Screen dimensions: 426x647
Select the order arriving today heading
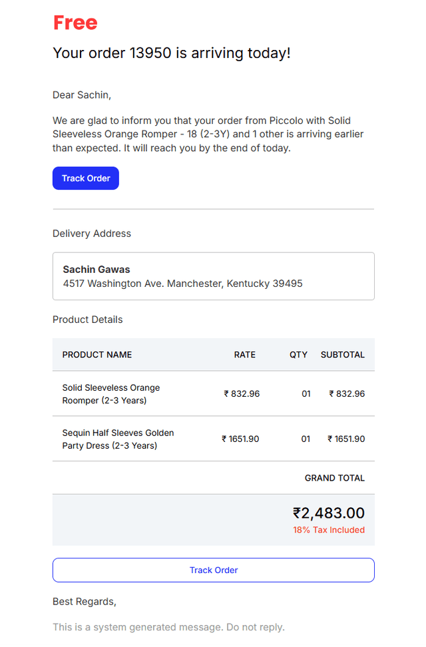coord(172,53)
